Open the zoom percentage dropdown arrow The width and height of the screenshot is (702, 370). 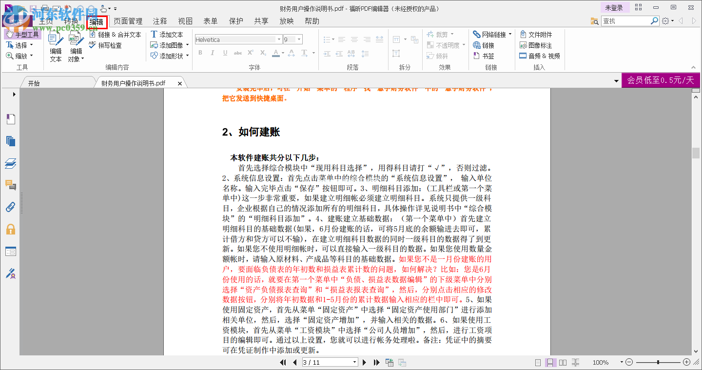pos(622,362)
